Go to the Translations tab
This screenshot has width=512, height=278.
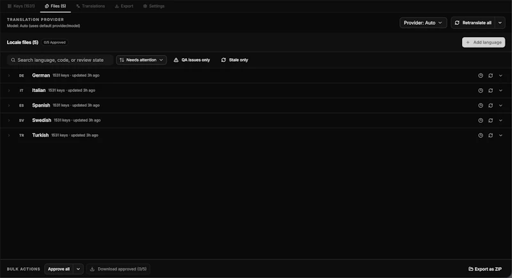point(90,6)
